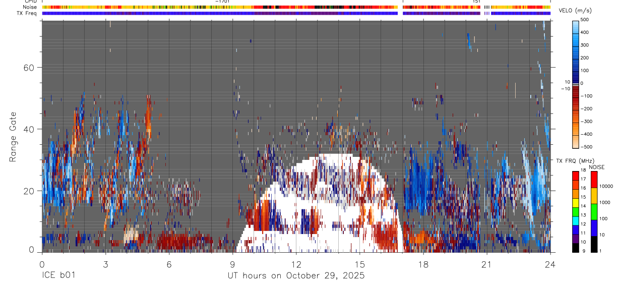Click the blue TX Freq strip above plot
The width and height of the screenshot is (619, 286).
[x=296, y=13]
